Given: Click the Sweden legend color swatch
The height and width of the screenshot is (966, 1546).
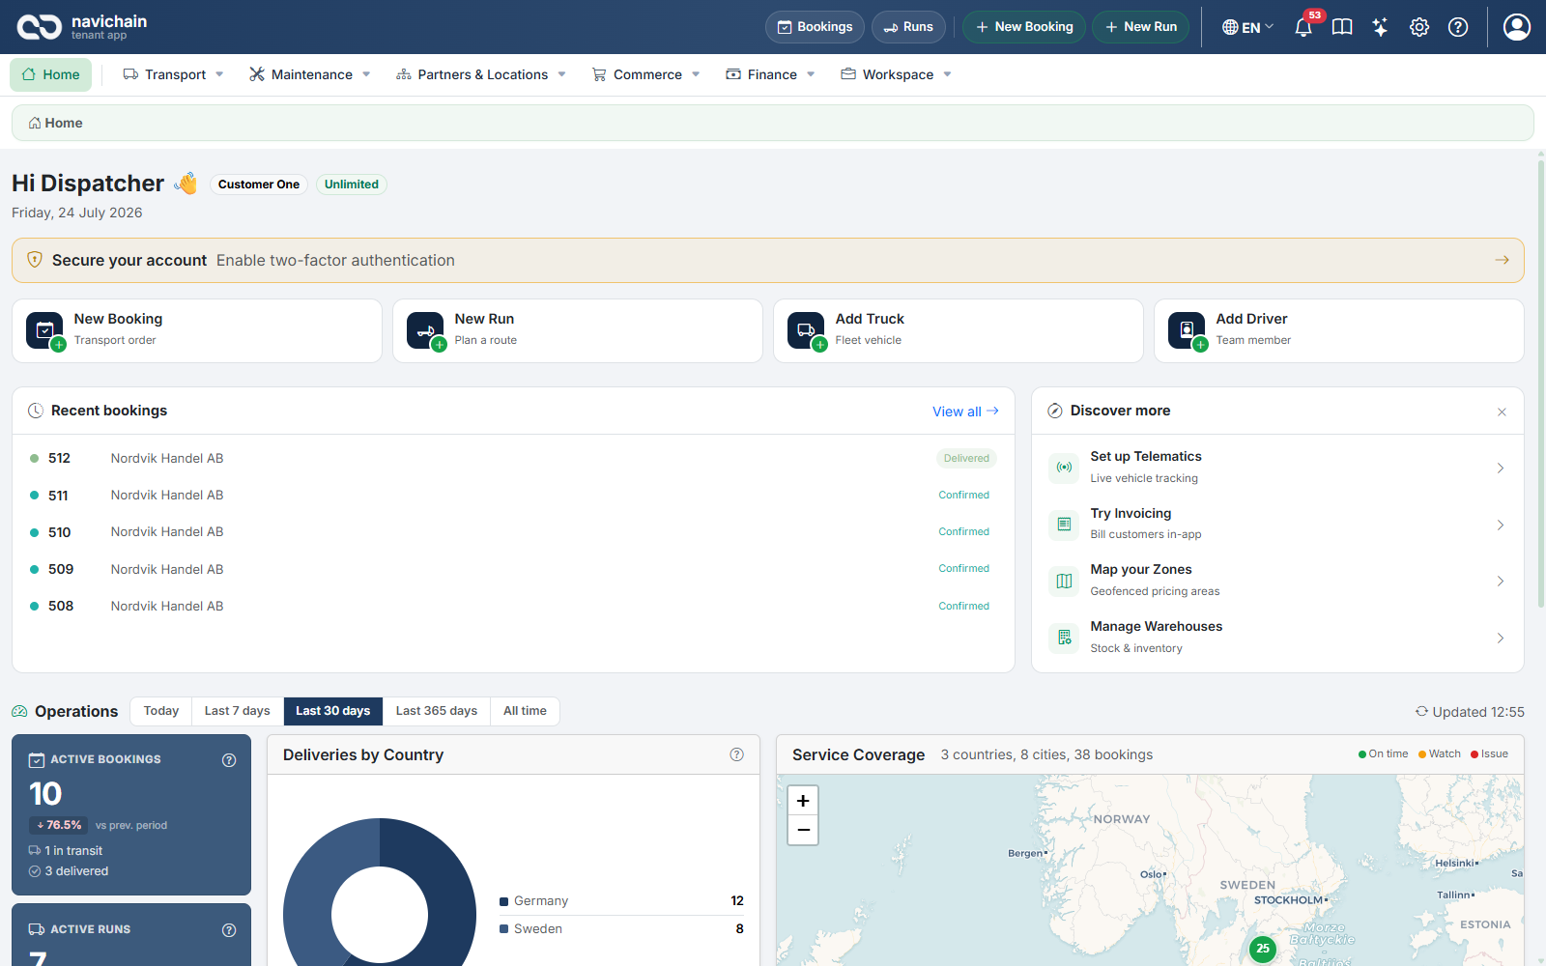Looking at the screenshot, I should click(503, 929).
